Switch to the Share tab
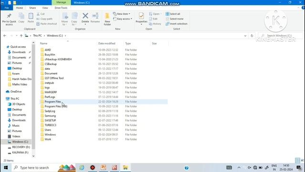 (32, 8)
